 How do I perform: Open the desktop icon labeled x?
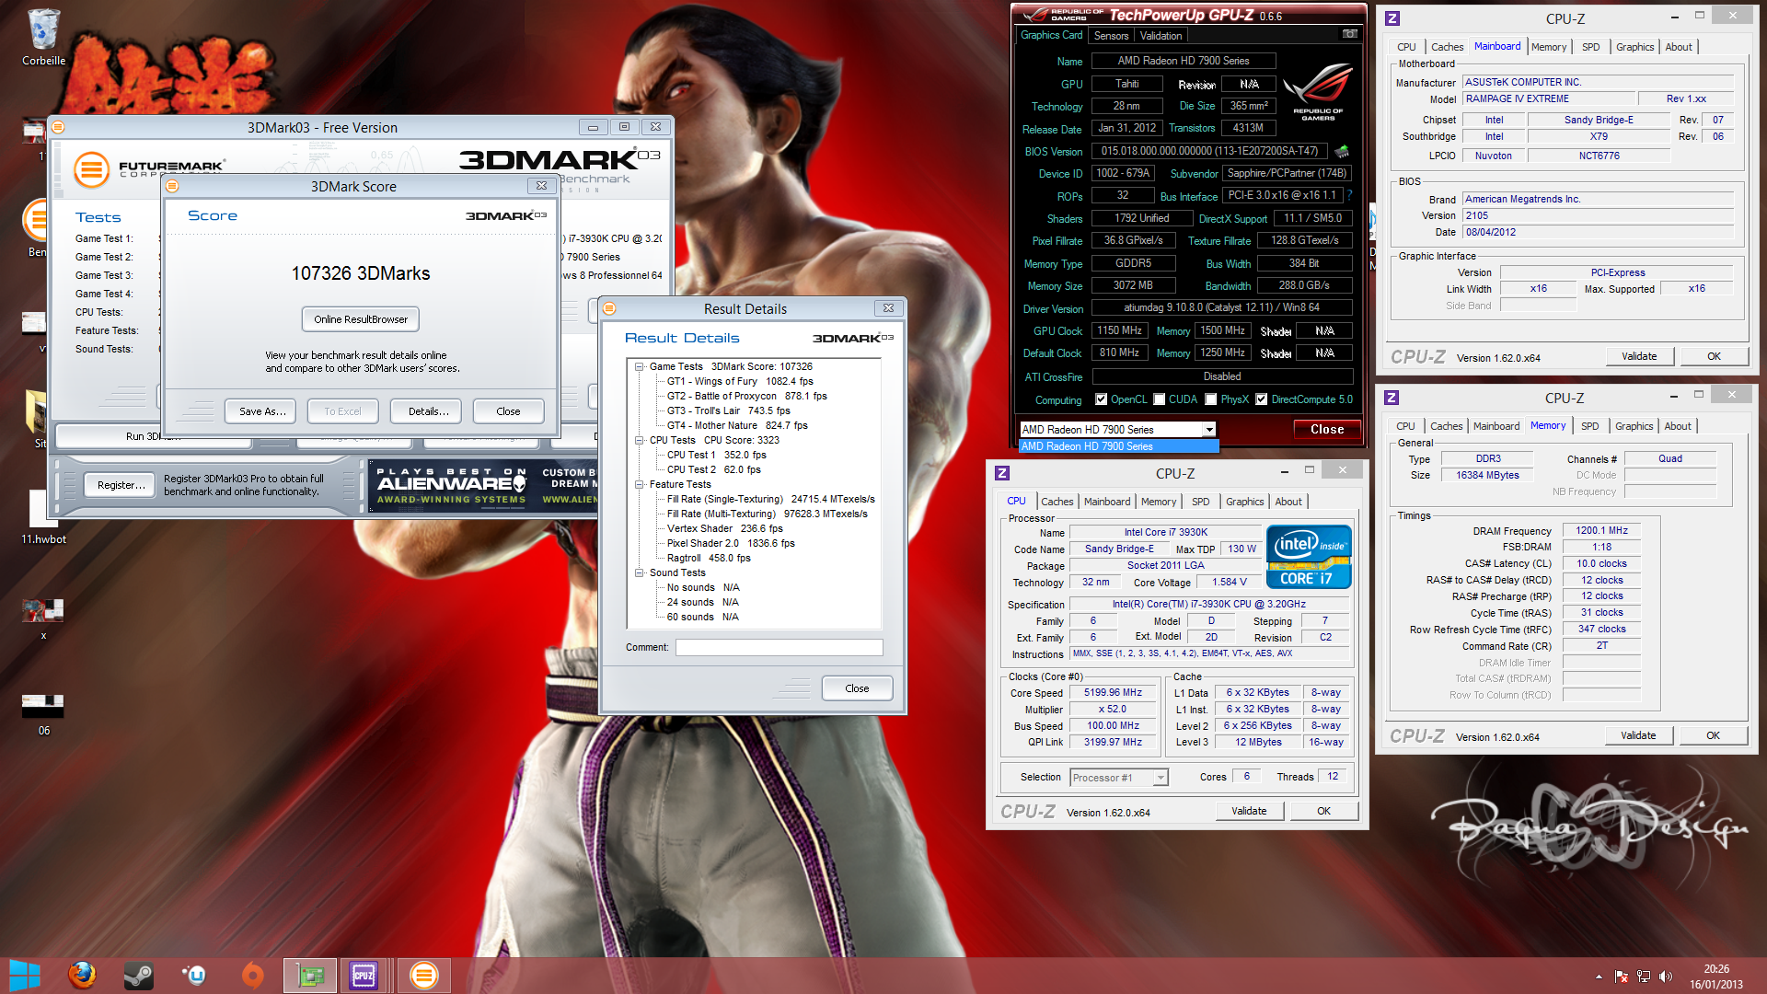pos(43,618)
